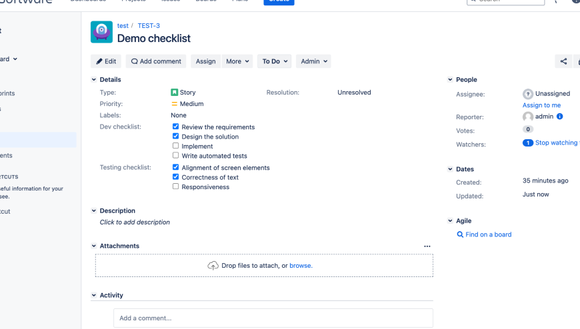Click the upload cloud icon in attachments
580x329 pixels.
click(x=213, y=266)
